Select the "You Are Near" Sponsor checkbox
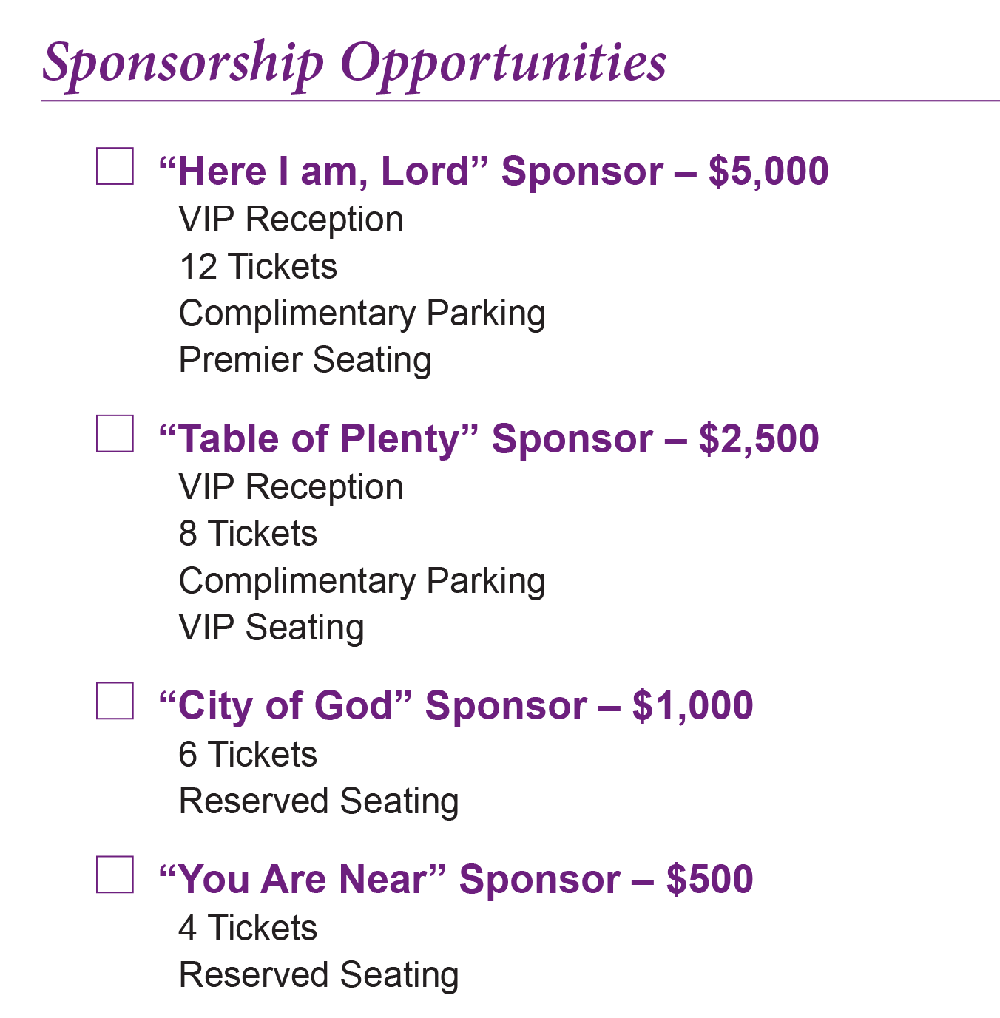1000x1018 pixels. click(115, 875)
